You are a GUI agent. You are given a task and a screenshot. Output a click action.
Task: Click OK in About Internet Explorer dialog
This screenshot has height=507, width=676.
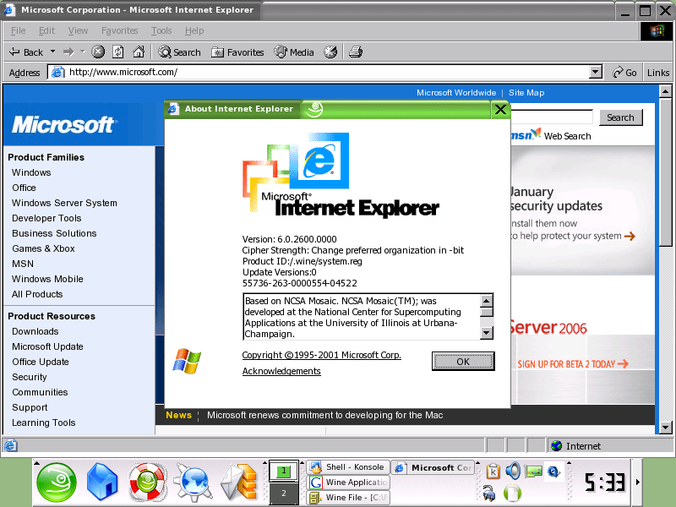point(463,362)
